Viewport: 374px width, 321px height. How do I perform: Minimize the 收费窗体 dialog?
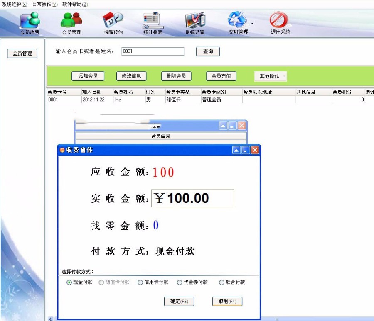[246, 150]
